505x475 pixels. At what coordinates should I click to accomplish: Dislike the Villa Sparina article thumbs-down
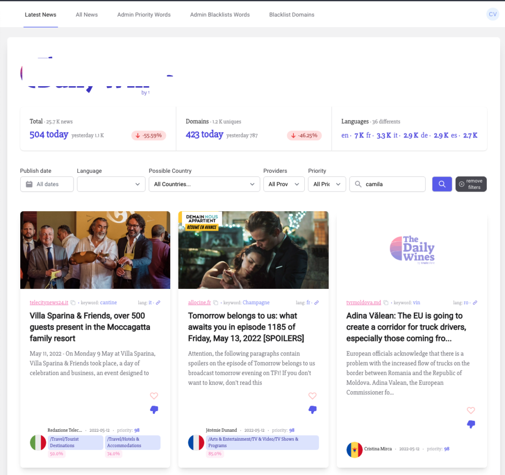tap(154, 410)
